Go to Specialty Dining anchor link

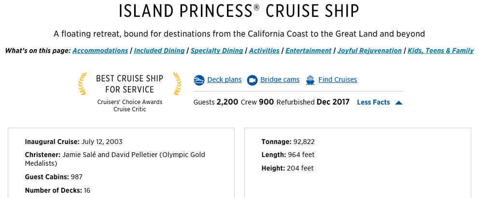217,51
